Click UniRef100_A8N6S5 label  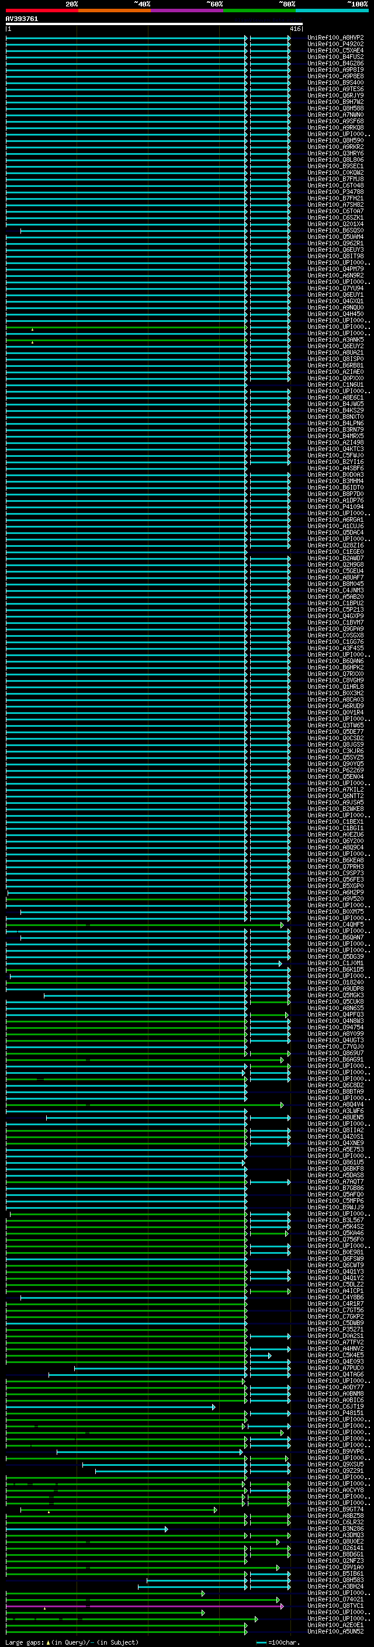click(x=335, y=1008)
